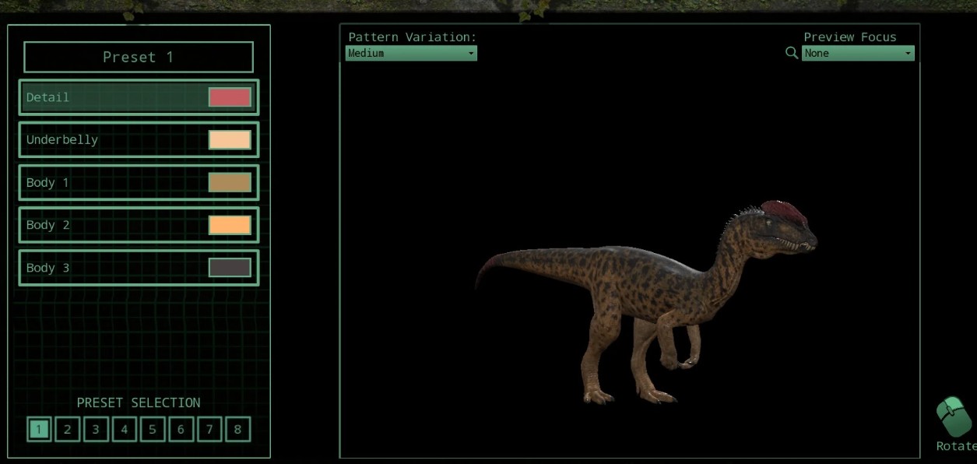Click the Preview Focus label text

pyautogui.click(x=850, y=37)
